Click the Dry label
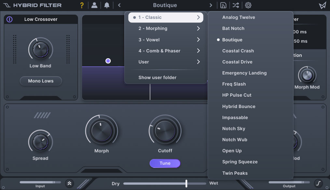The width and height of the screenshot is (330, 190). pyautogui.click(x=116, y=184)
